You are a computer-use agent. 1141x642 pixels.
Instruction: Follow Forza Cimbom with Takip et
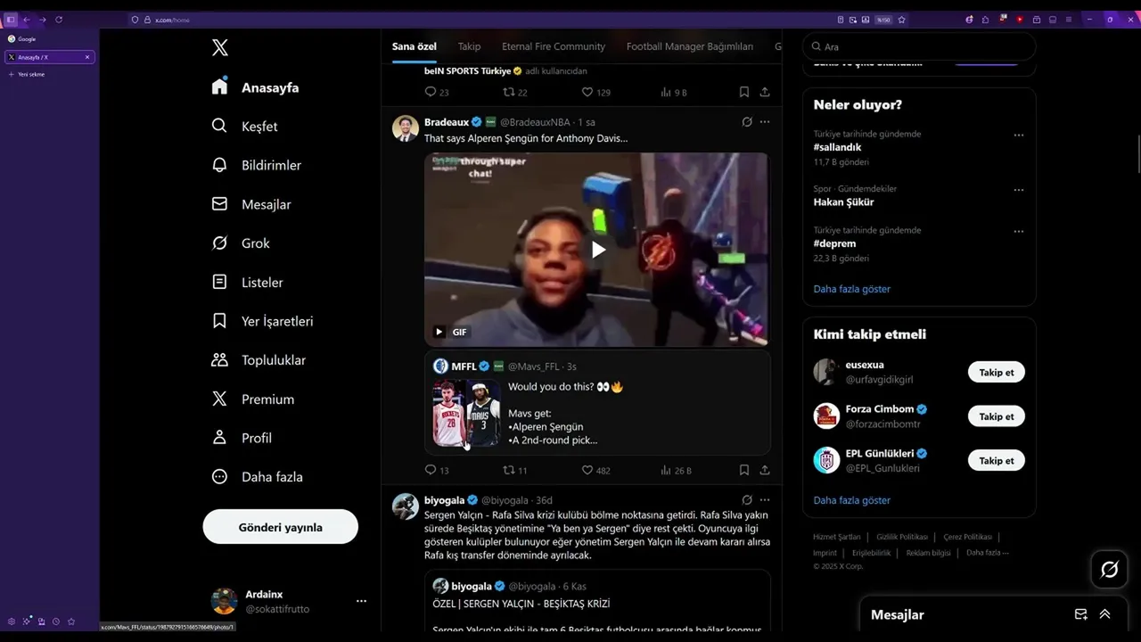point(997,416)
